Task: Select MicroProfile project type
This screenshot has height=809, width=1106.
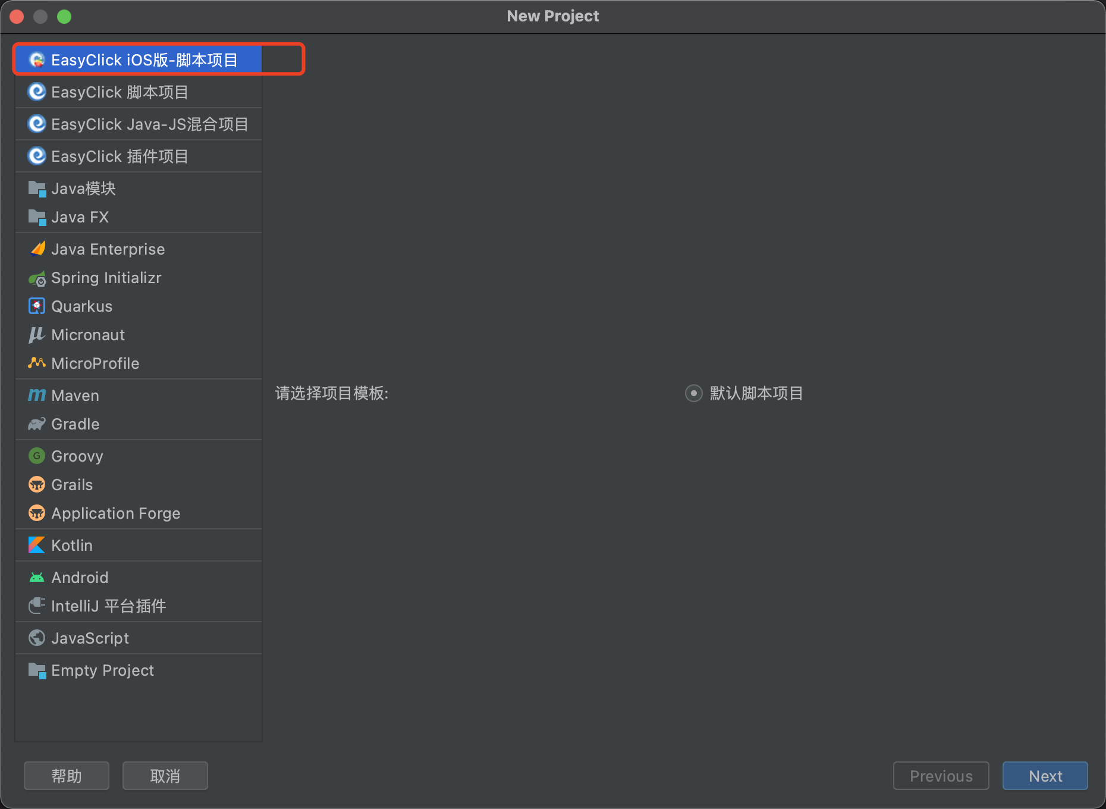Action: tap(139, 363)
